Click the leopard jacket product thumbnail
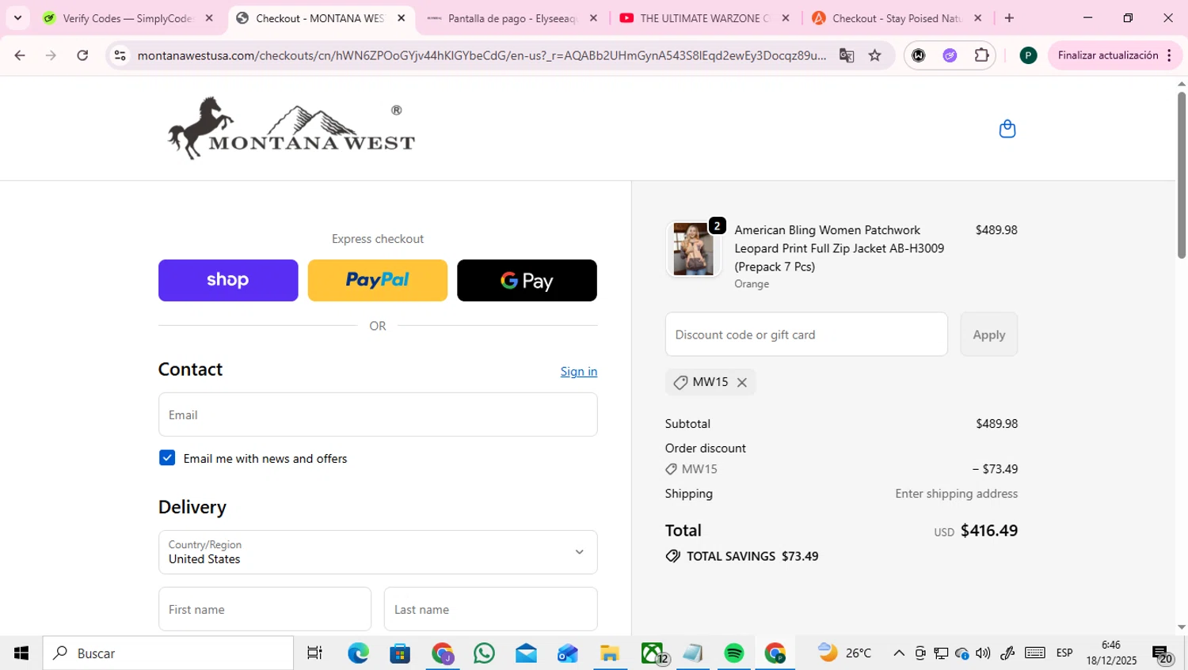This screenshot has width=1188, height=670. (x=693, y=249)
